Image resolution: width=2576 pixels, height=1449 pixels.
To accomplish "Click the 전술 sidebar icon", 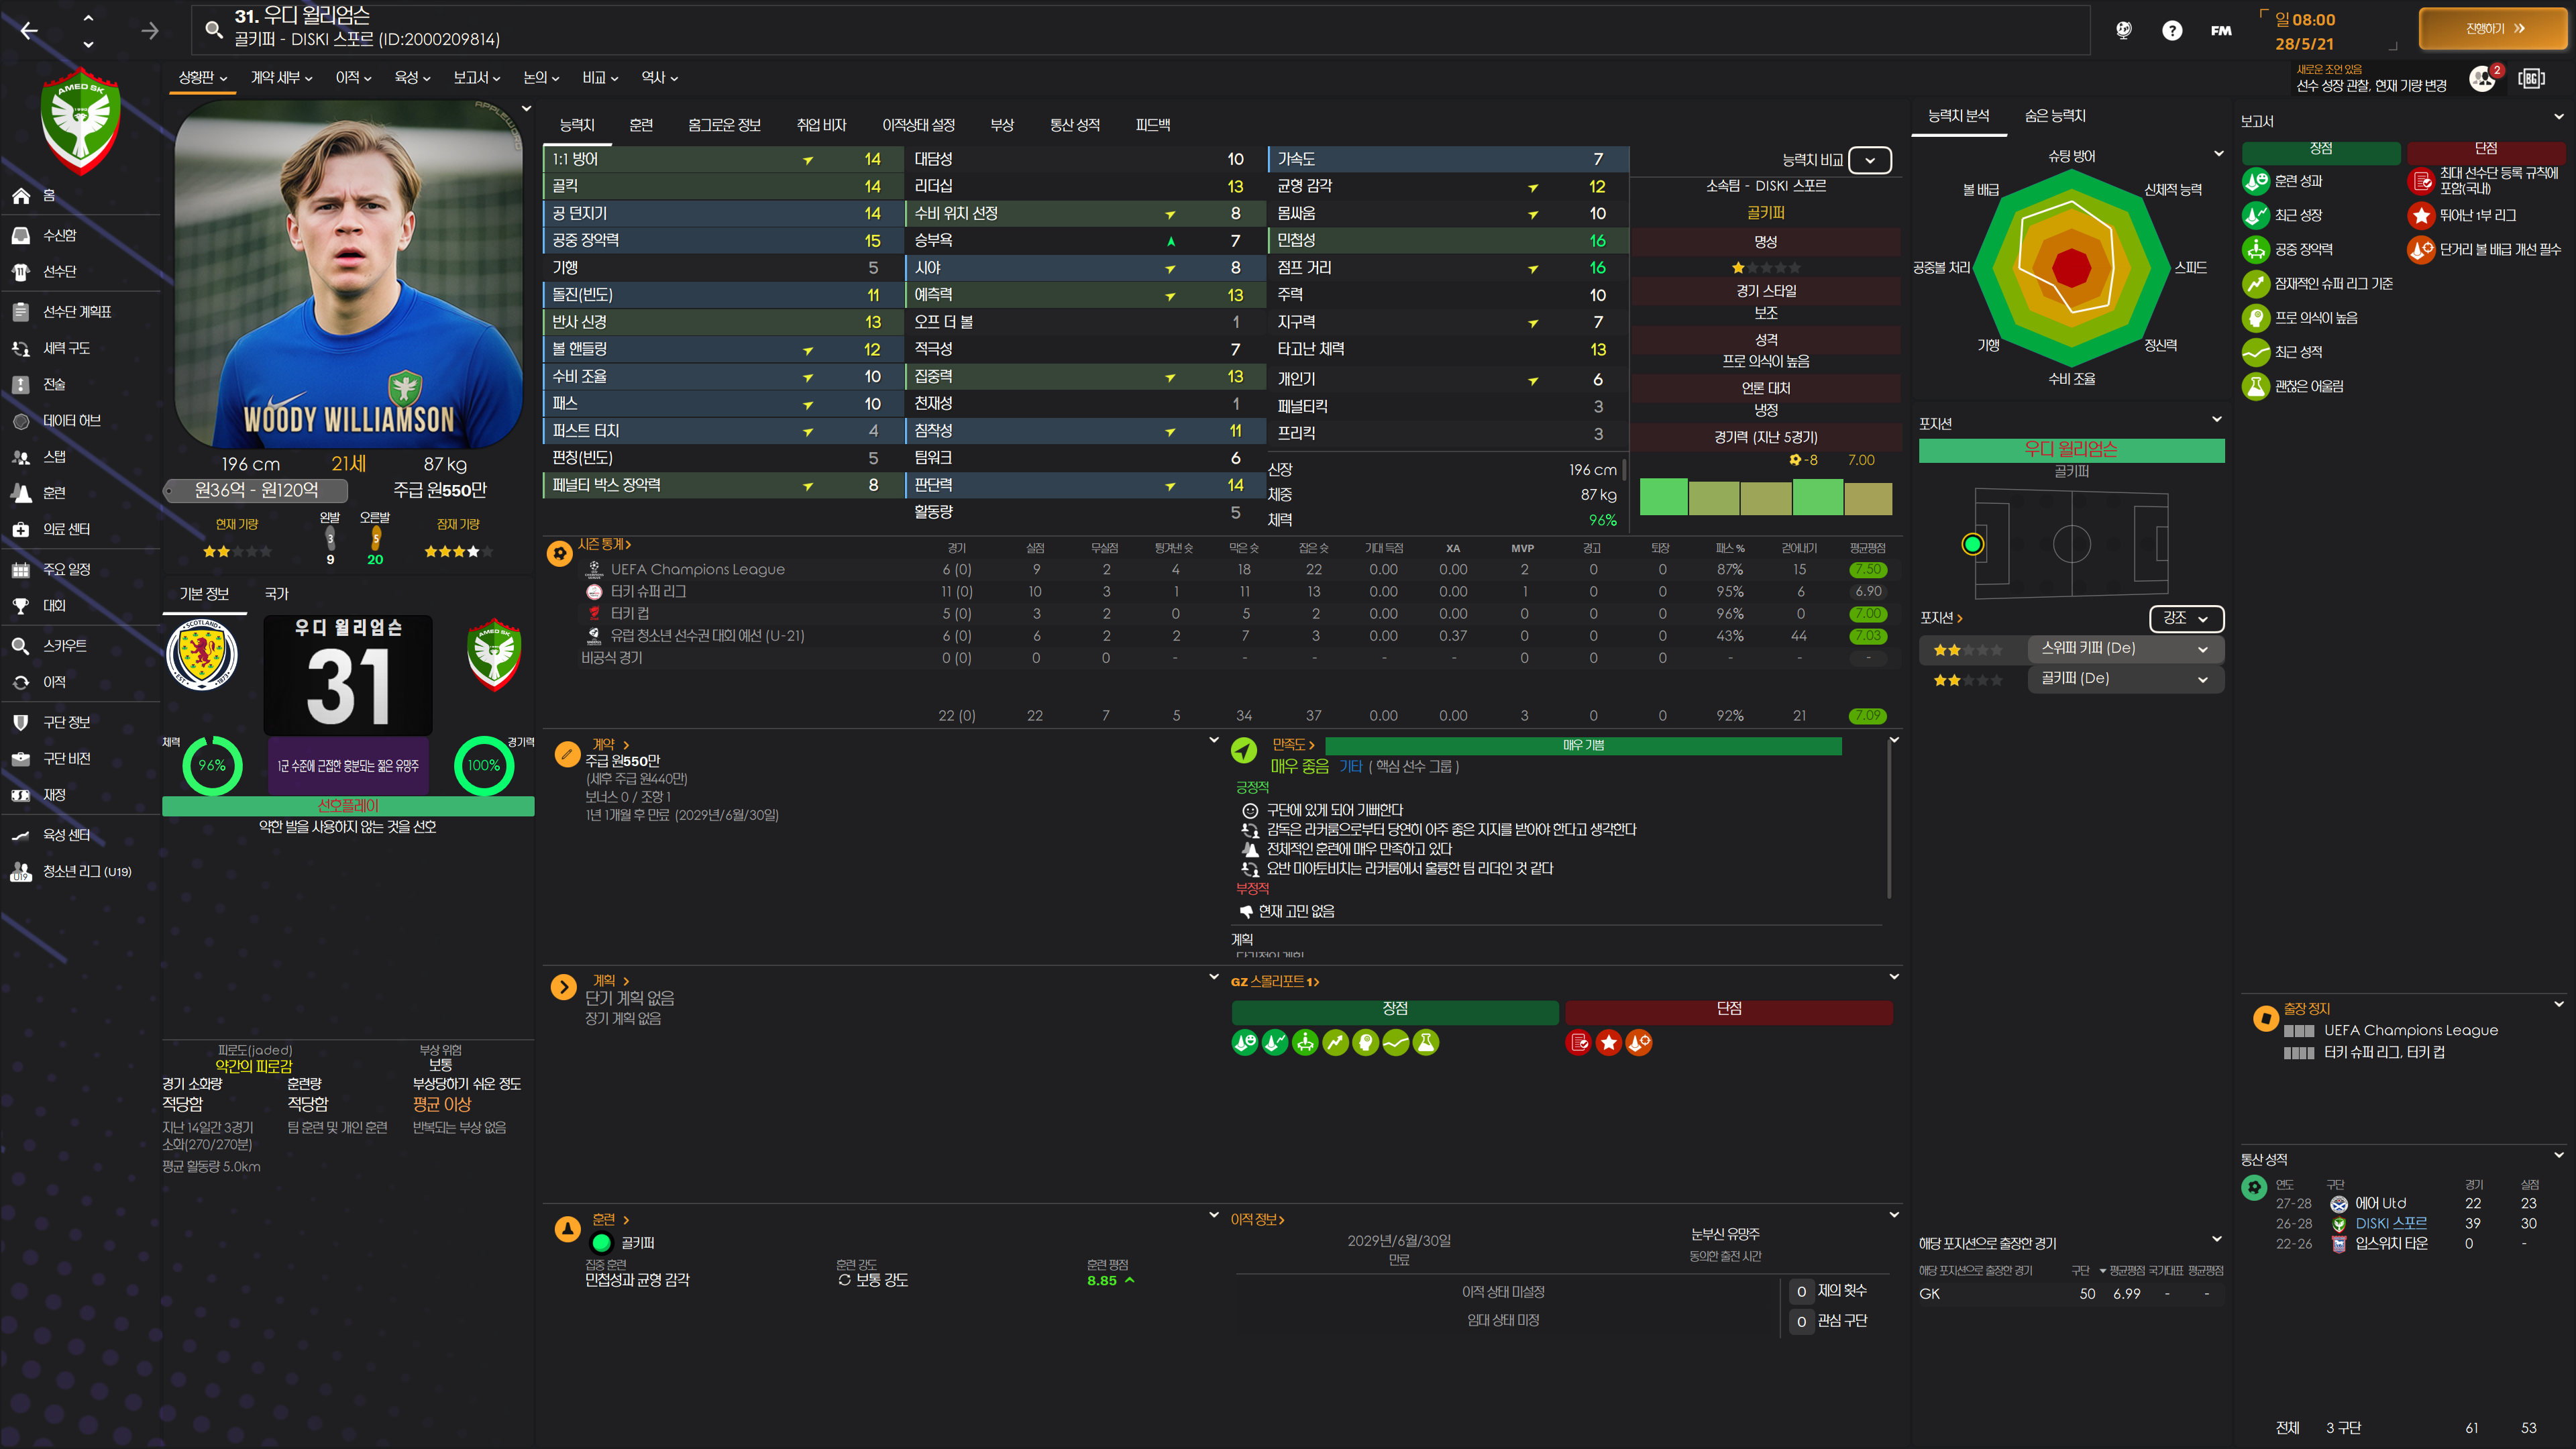I will (x=21, y=384).
